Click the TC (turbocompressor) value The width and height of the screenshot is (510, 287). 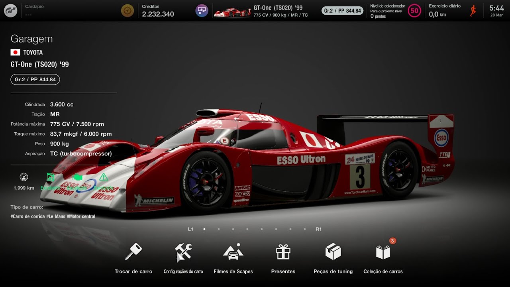click(x=81, y=153)
